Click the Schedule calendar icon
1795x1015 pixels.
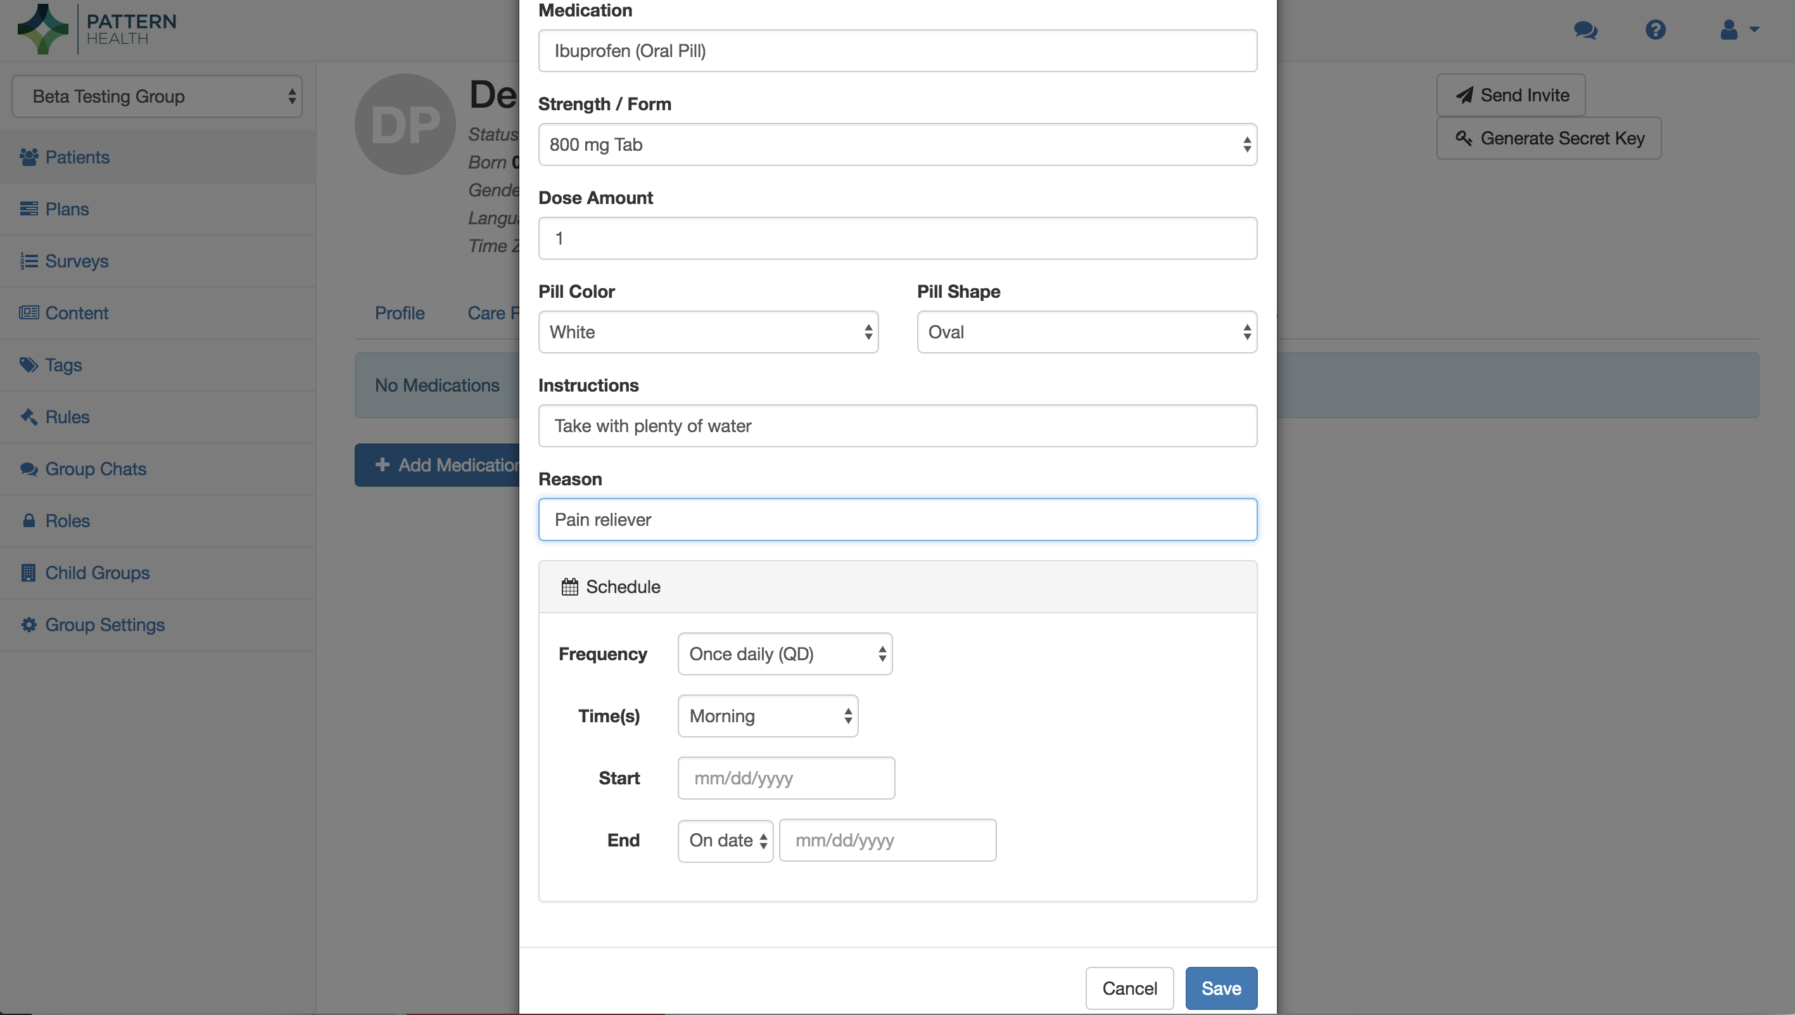[x=569, y=587]
